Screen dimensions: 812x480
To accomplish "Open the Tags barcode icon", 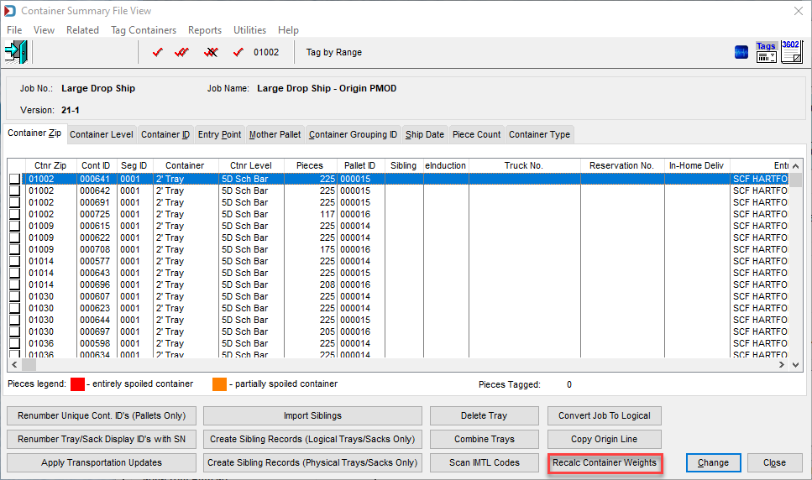I will click(766, 52).
